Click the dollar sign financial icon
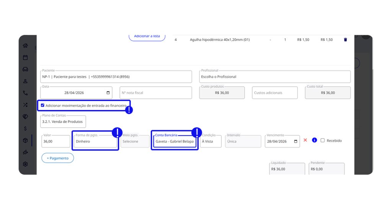392x210 pixels. tap(25, 128)
